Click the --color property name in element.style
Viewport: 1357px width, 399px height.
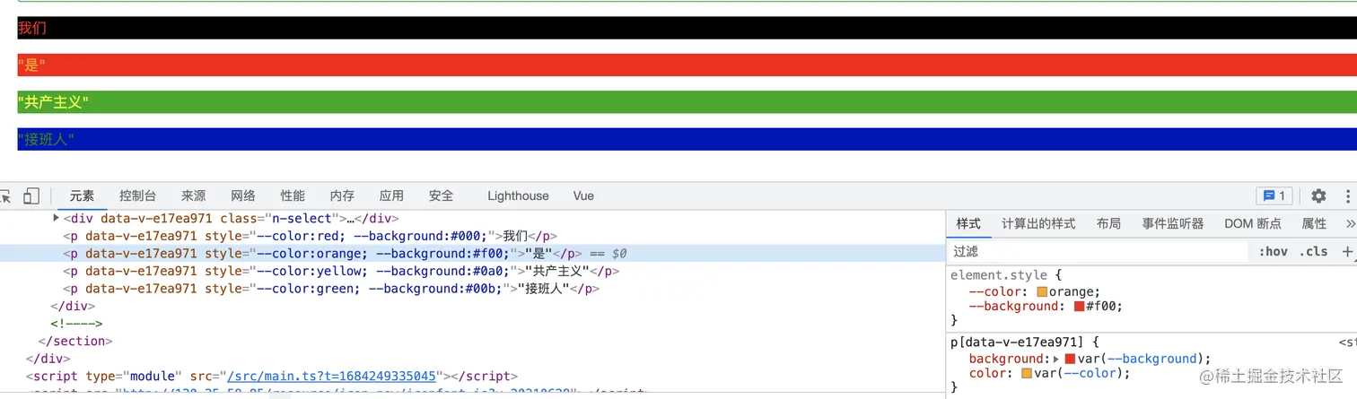(995, 291)
